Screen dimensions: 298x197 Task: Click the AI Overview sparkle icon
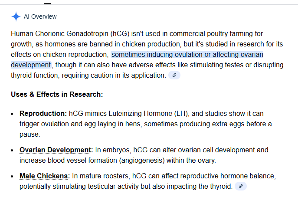click(16, 16)
